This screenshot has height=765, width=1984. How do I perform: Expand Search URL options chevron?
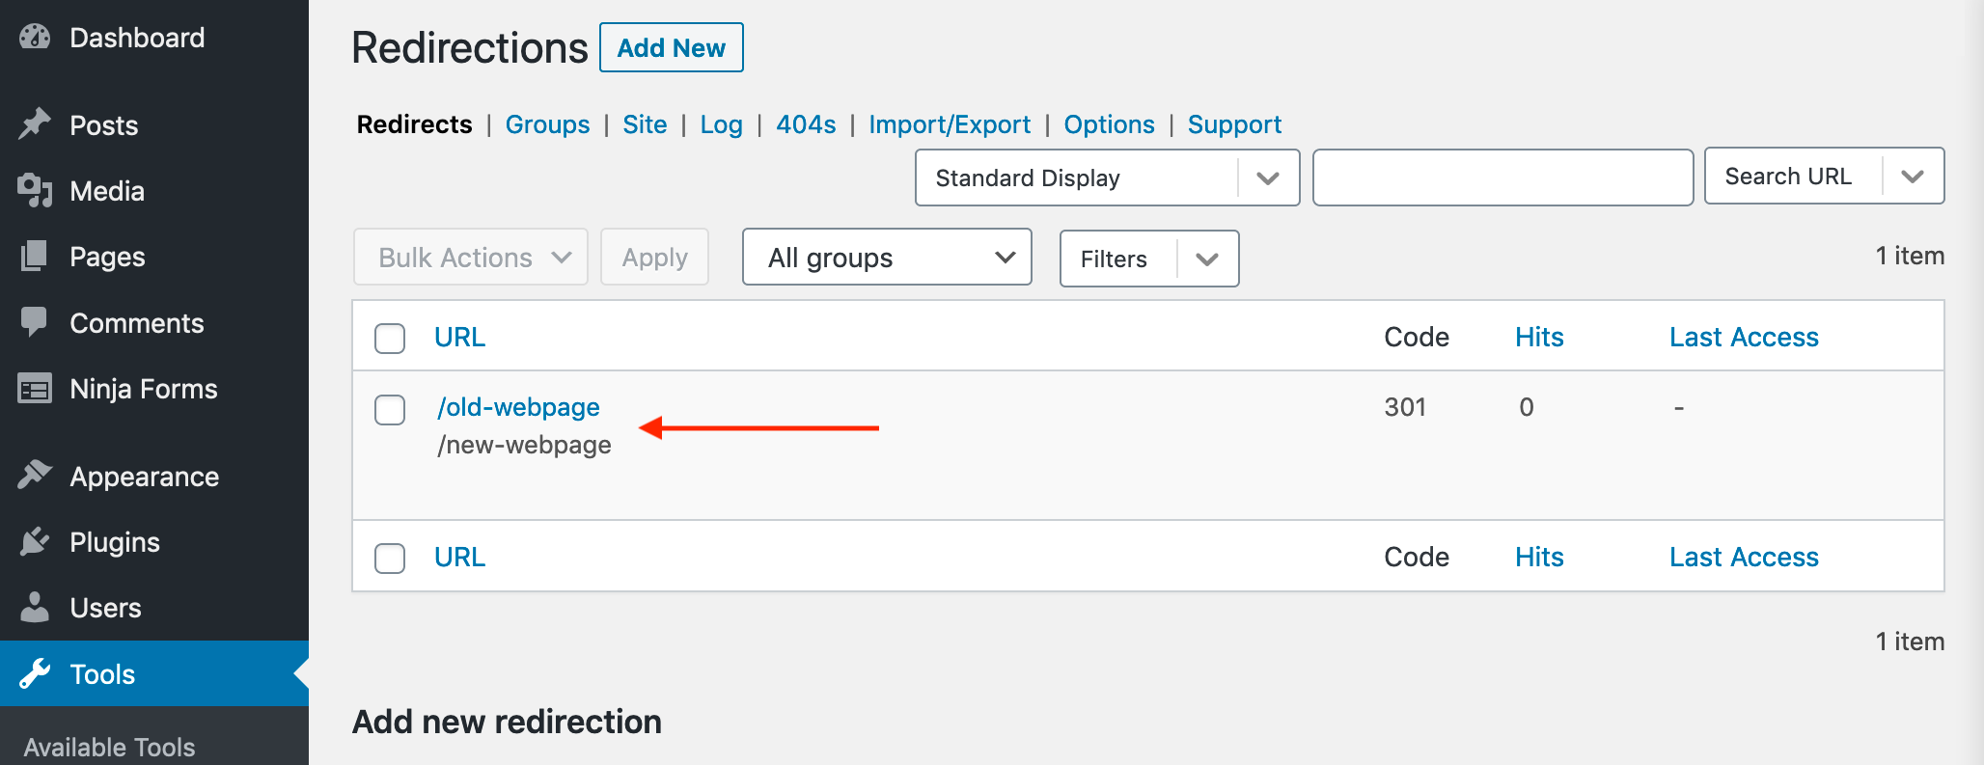pyautogui.click(x=1913, y=177)
